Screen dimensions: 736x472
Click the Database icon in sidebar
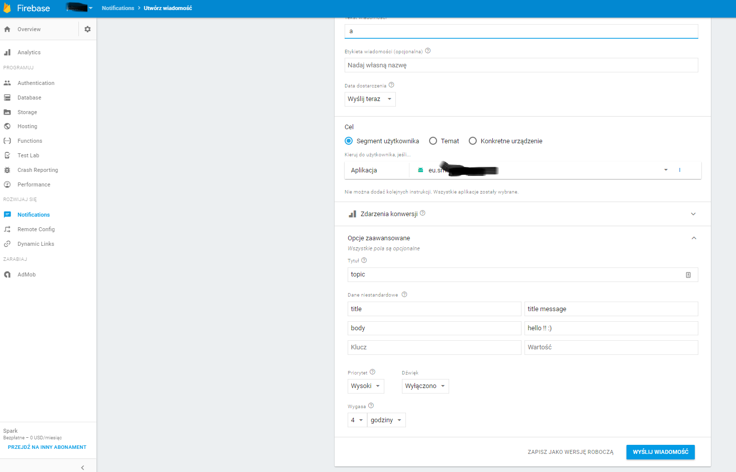[7, 98]
